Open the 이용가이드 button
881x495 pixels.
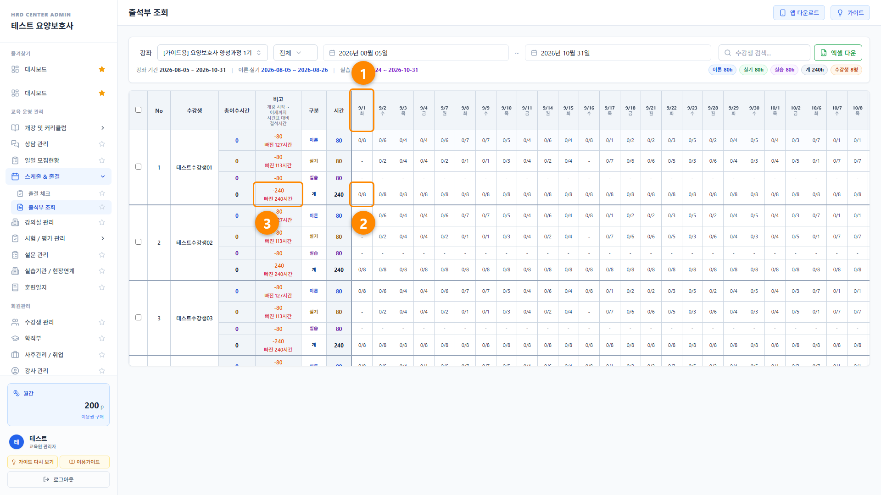(84, 462)
